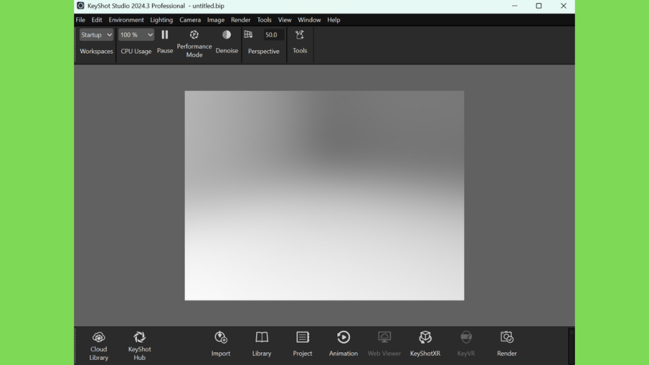The height and width of the screenshot is (365, 649).
Task: Open the Camera menu
Action: click(190, 20)
